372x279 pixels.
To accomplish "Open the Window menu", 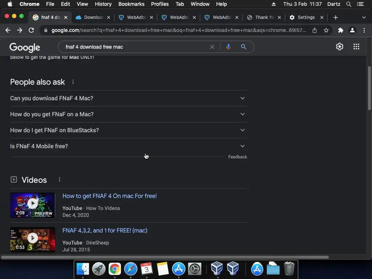I will click(x=200, y=4).
